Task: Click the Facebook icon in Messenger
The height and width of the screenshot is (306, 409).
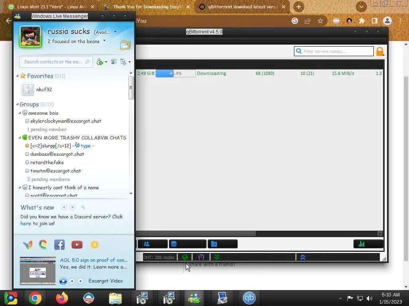Action: [59, 245]
